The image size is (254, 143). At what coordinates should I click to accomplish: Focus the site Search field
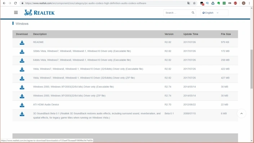pyautogui.click(x=178, y=13)
